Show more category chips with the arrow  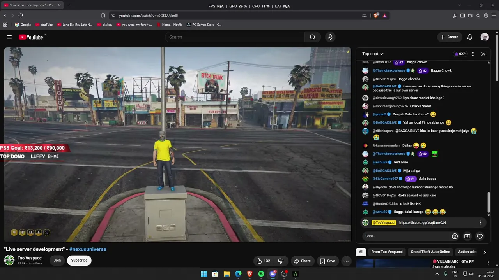(x=485, y=252)
